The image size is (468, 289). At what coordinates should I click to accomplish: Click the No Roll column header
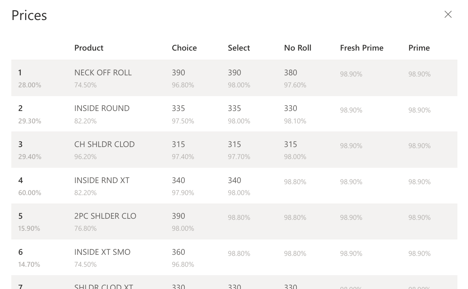pos(298,48)
